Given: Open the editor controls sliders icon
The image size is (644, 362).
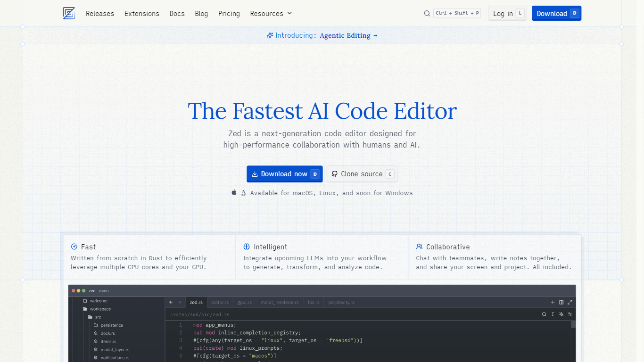Looking at the screenshot, I should pyautogui.click(x=570, y=314).
